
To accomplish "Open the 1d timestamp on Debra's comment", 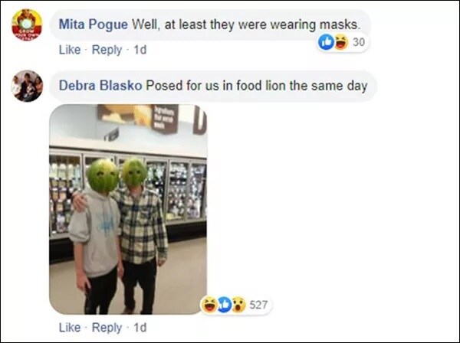I will tap(140, 328).
